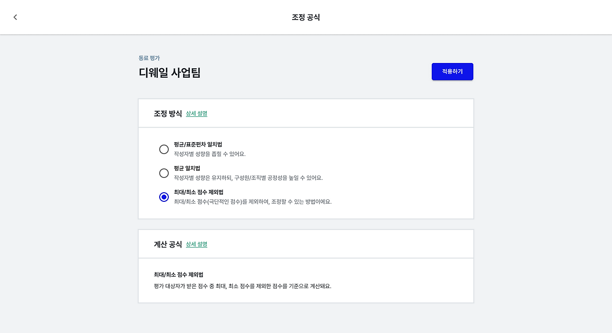The width and height of the screenshot is (612, 333).
Task: Click description starting '최대/최소 점수(극단적인 점수)를'
Action: click(x=252, y=202)
